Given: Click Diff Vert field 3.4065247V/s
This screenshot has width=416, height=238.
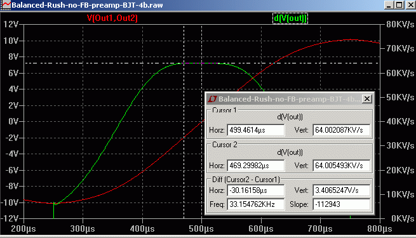Looking at the screenshot, I should click(x=342, y=190).
